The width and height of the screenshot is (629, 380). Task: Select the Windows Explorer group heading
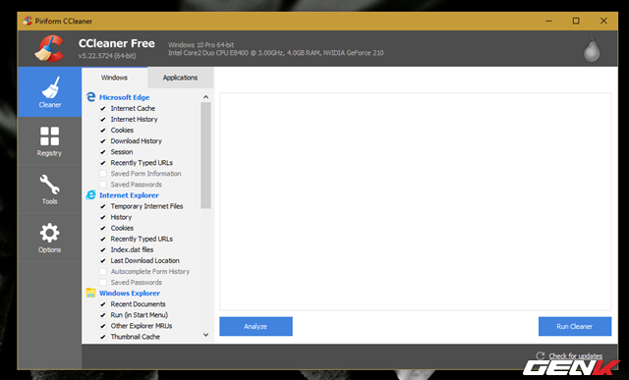click(x=130, y=293)
